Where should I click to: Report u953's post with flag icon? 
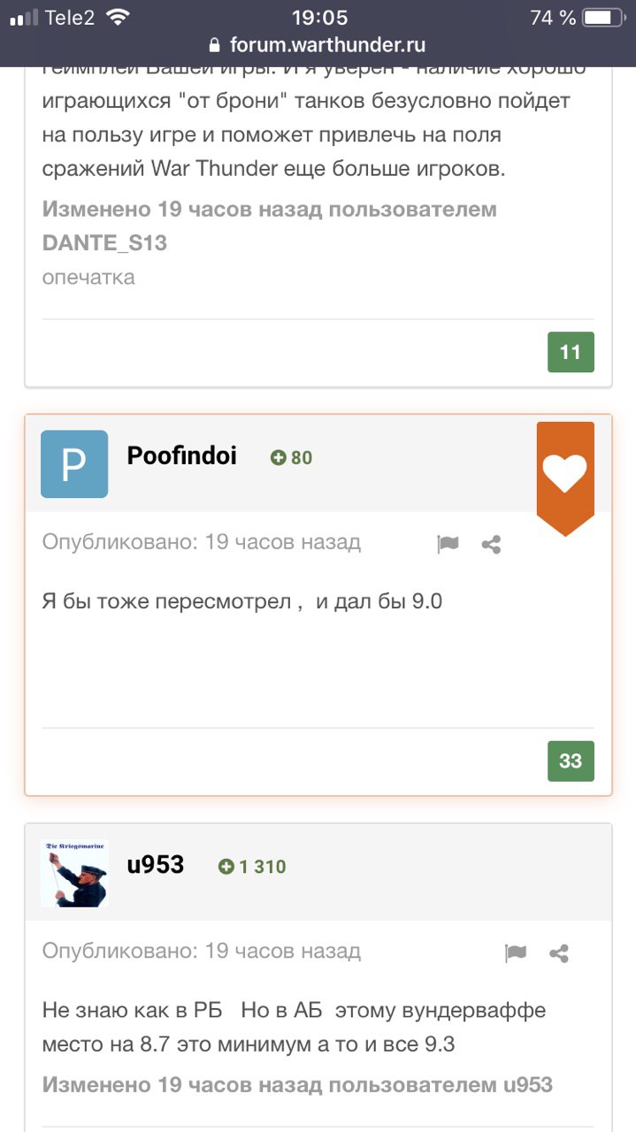[x=516, y=952]
